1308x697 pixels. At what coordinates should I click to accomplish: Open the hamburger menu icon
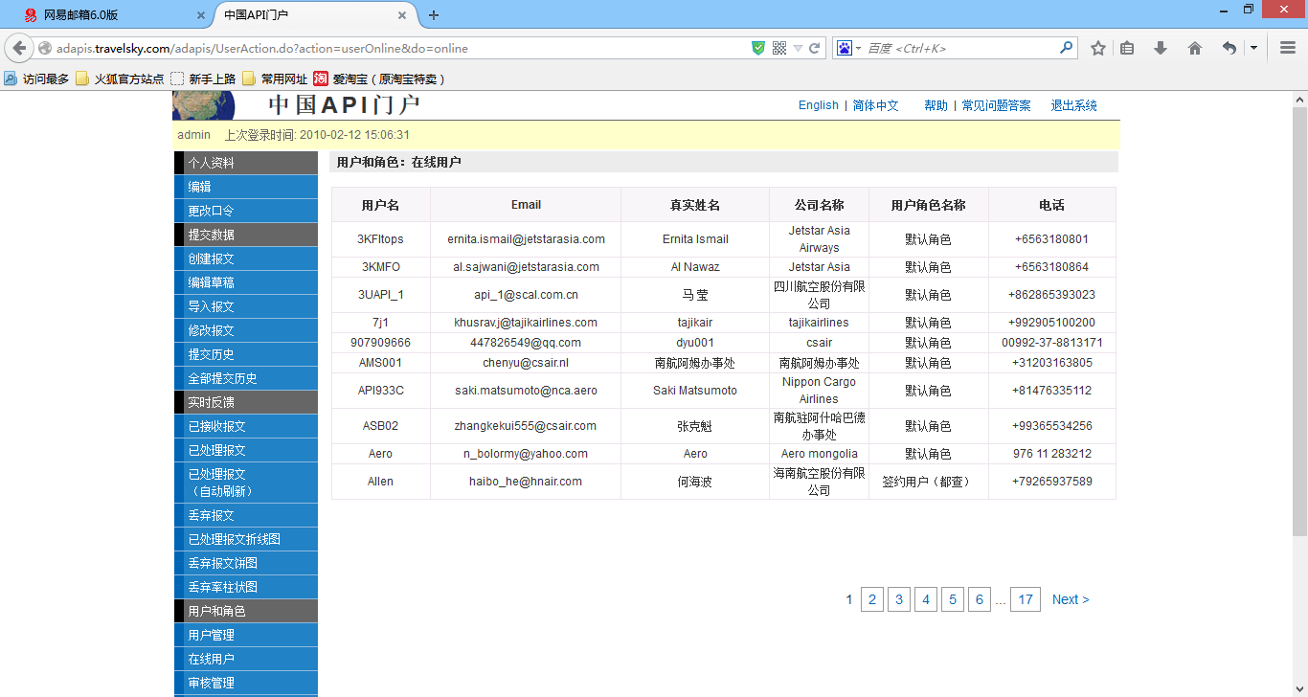pyautogui.click(x=1288, y=48)
